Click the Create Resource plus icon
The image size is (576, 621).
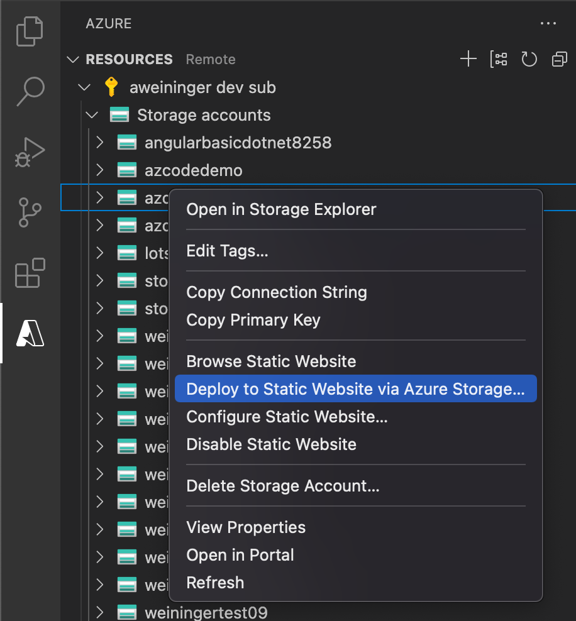click(x=468, y=59)
